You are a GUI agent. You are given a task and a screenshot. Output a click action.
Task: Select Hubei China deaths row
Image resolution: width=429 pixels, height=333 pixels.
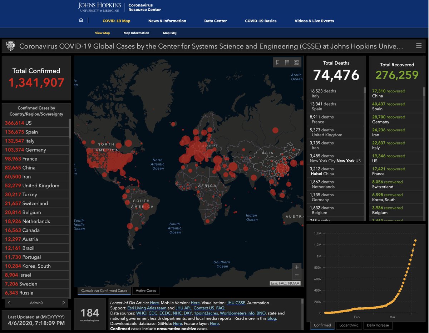click(x=335, y=171)
